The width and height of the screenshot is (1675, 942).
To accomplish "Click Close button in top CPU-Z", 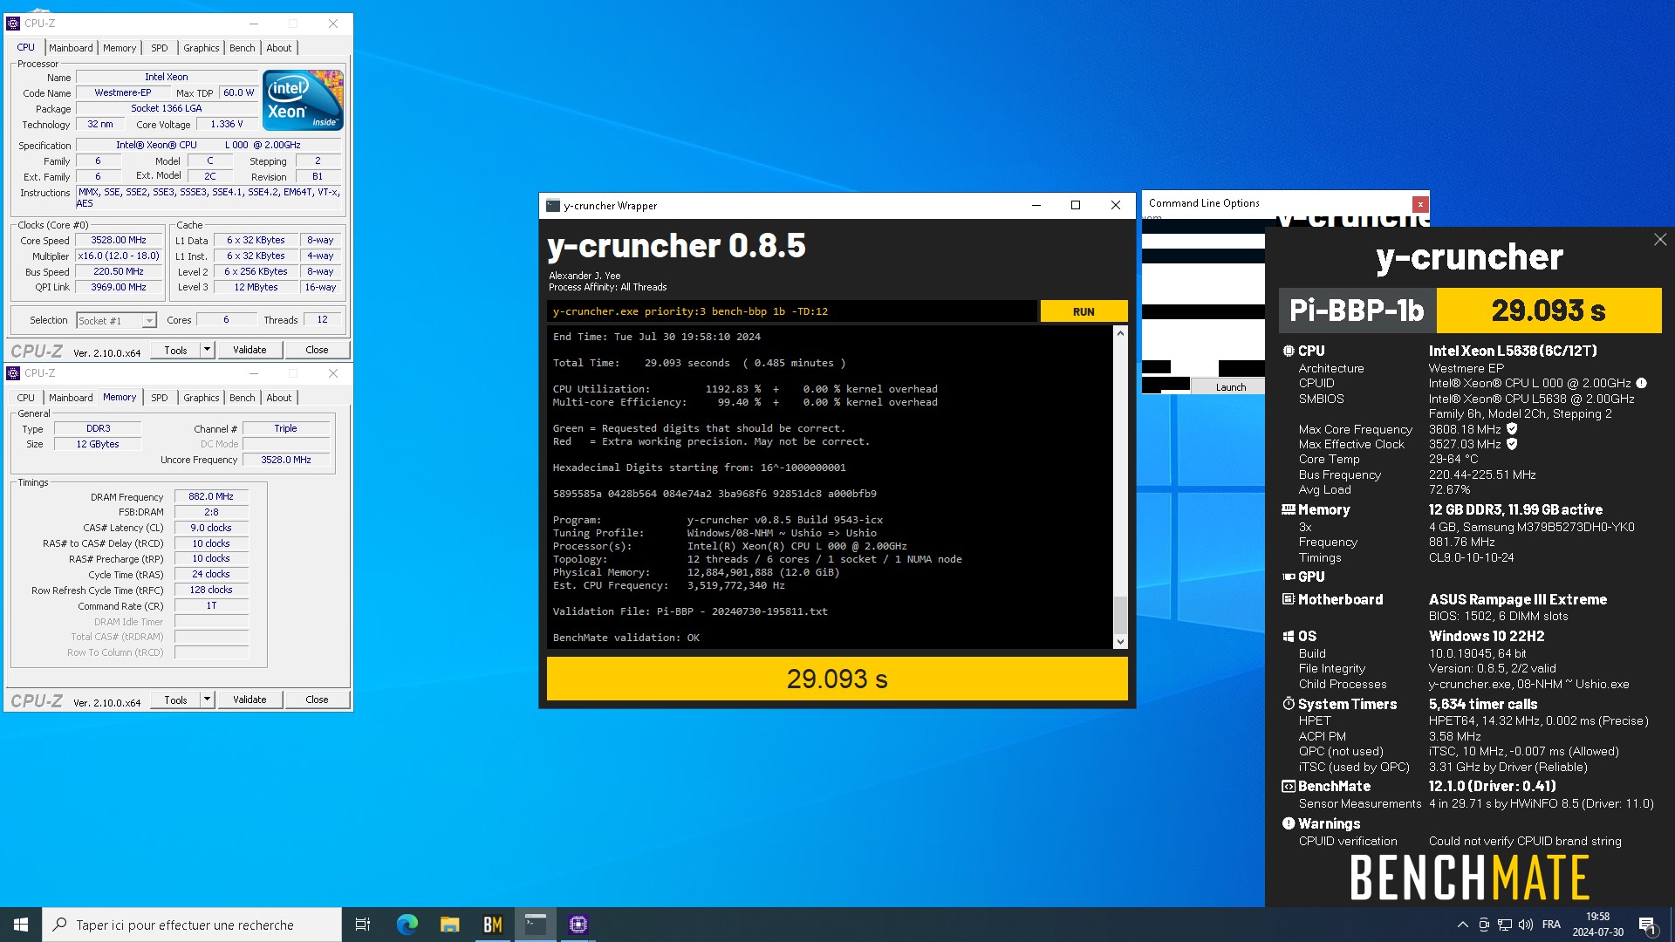I will coord(317,350).
